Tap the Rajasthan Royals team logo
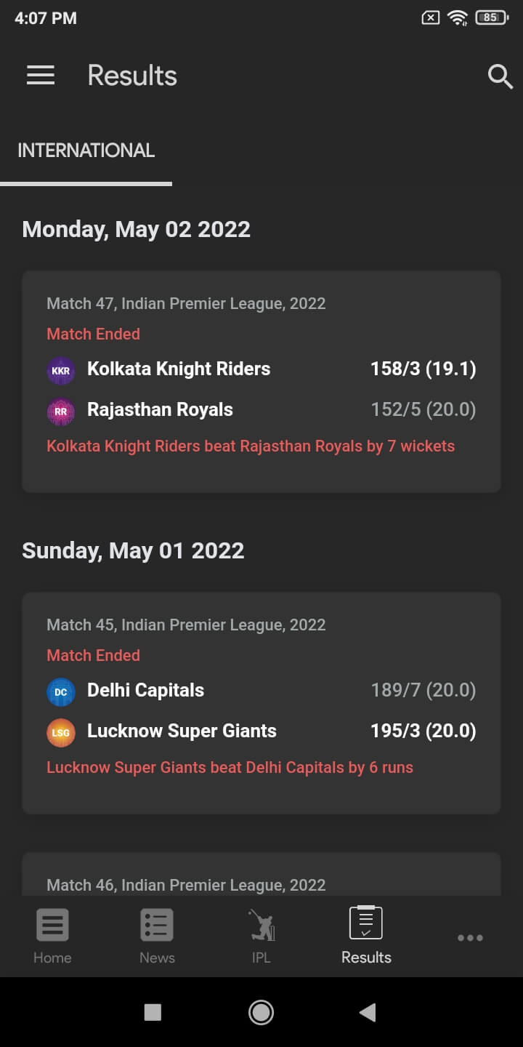 [60, 411]
